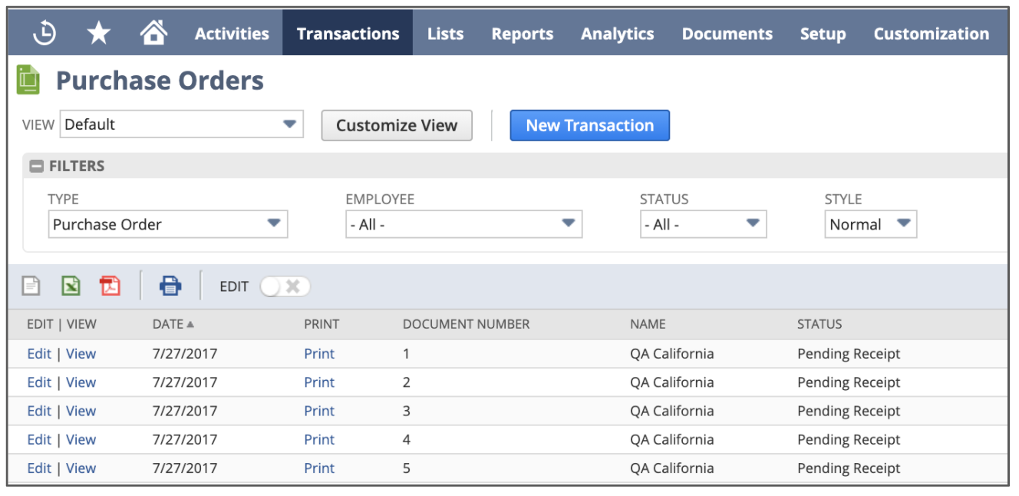Click the green Purchase Orders page icon

point(28,81)
